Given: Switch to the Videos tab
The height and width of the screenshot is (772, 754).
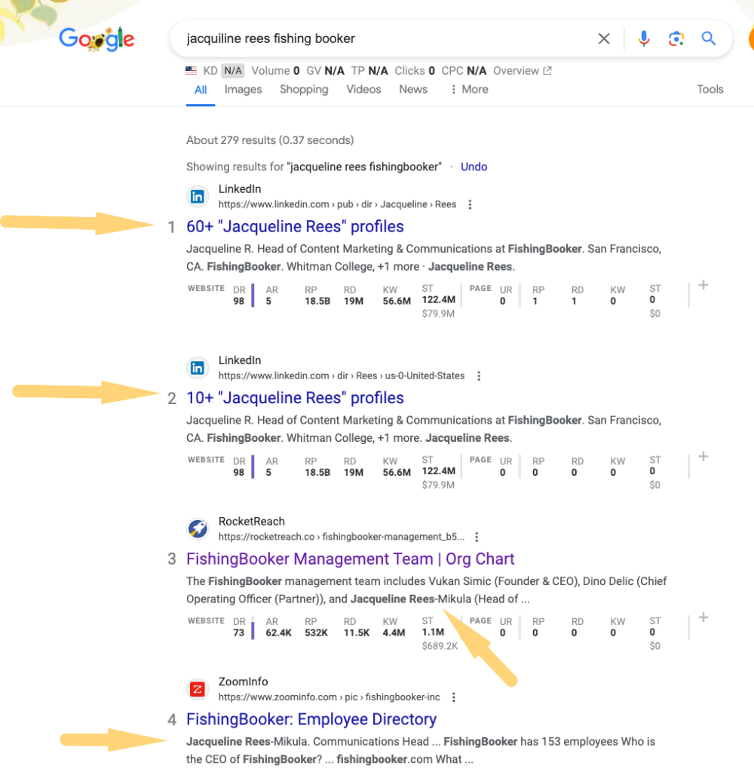Looking at the screenshot, I should tap(363, 89).
